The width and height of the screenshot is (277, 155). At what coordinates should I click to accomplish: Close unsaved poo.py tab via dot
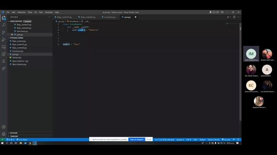[135, 17]
